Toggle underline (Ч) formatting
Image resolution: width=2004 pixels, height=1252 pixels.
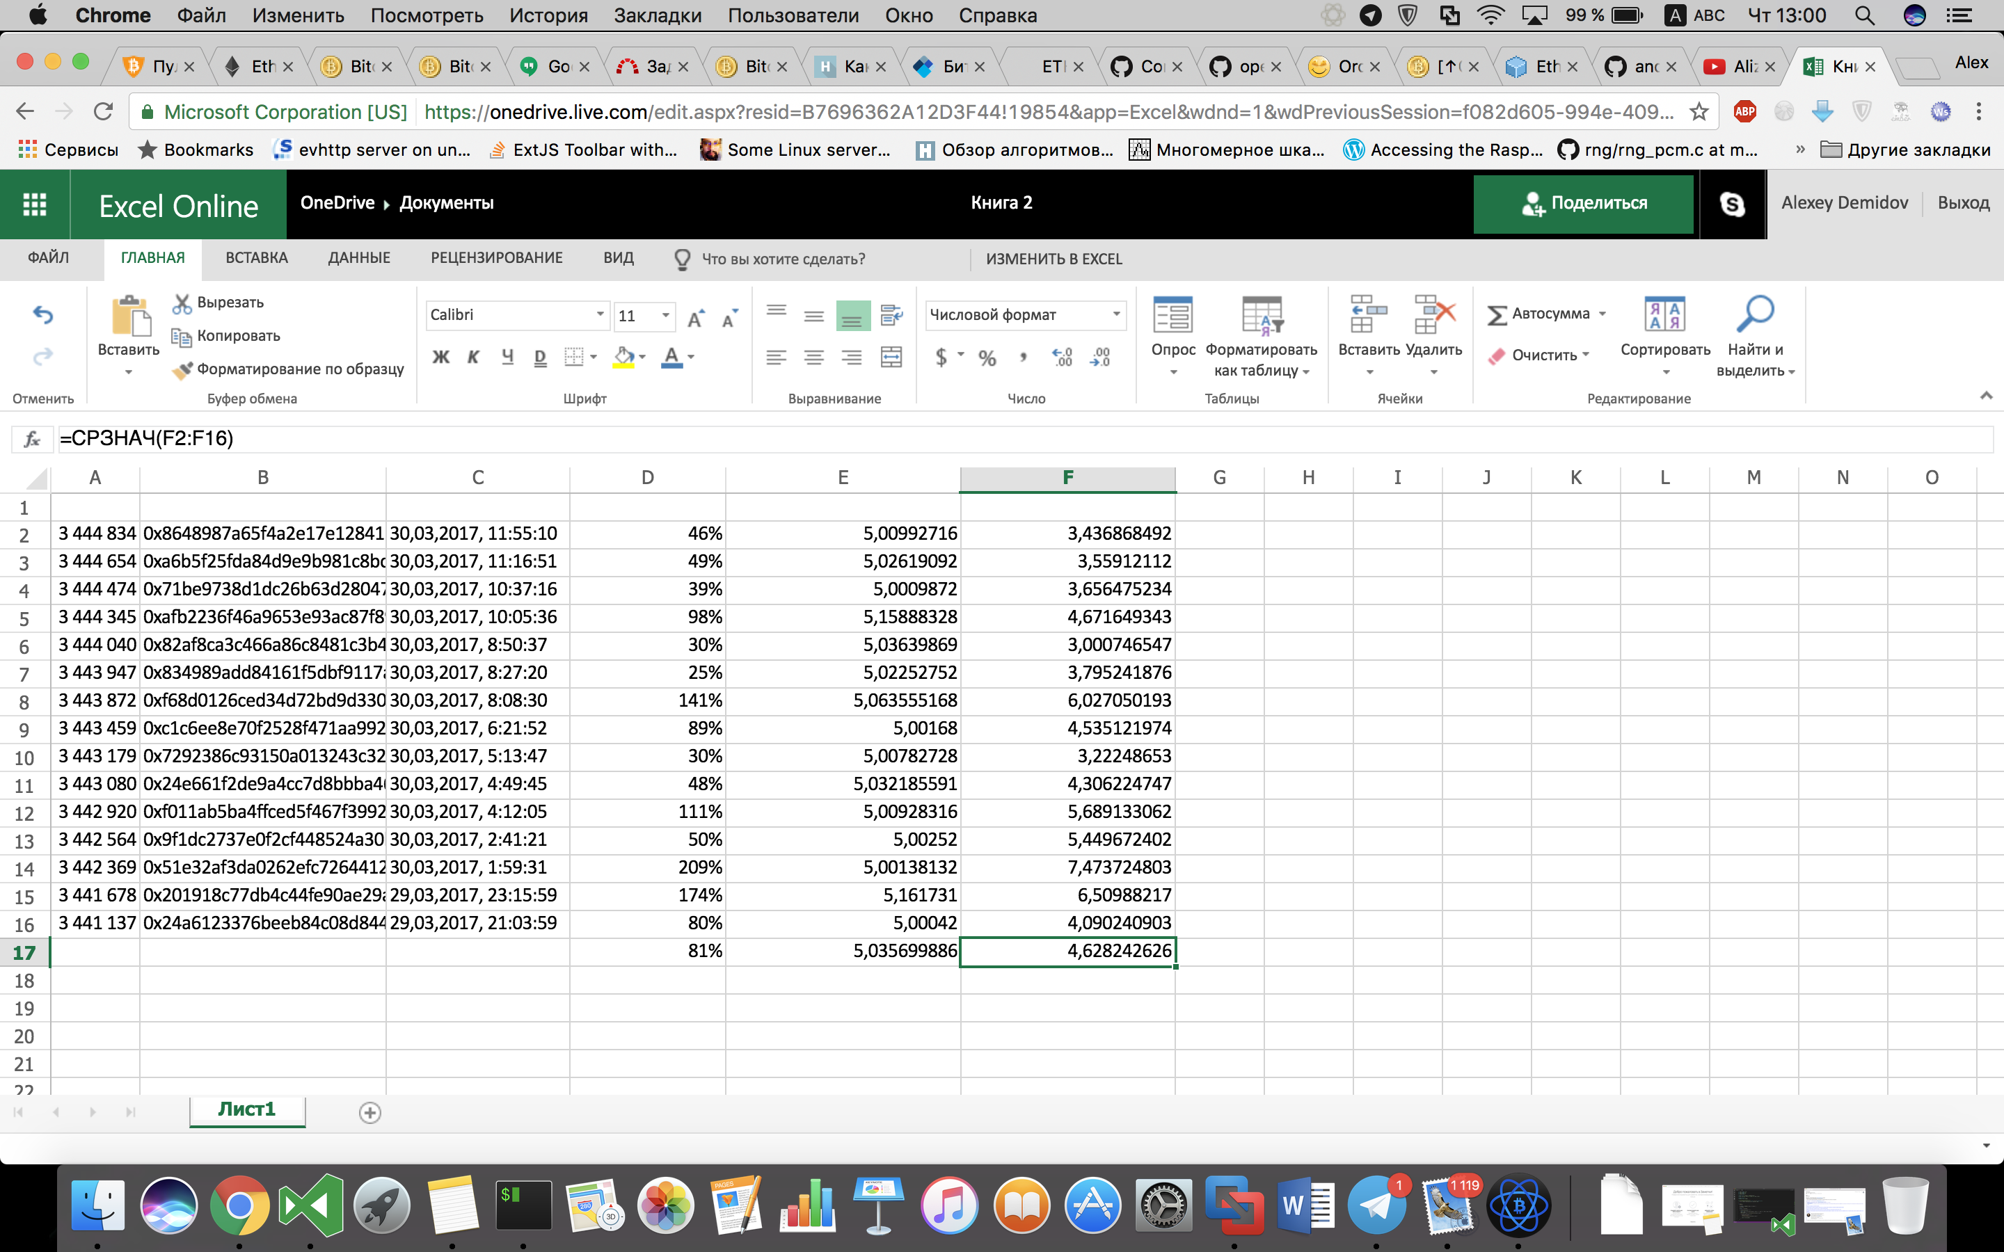coord(508,357)
